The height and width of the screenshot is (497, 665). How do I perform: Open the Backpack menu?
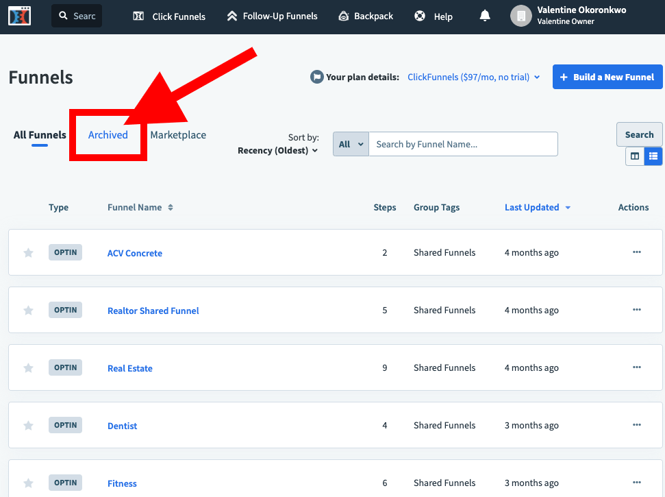click(x=366, y=16)
